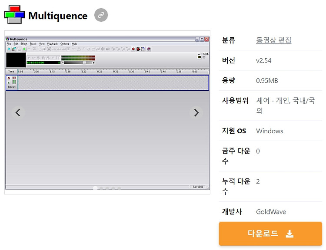The width and height of the screenshot is (326, 250).
Task: Click the red record icon in the Multiquence toolbar
Action: [x=133, y=49]
